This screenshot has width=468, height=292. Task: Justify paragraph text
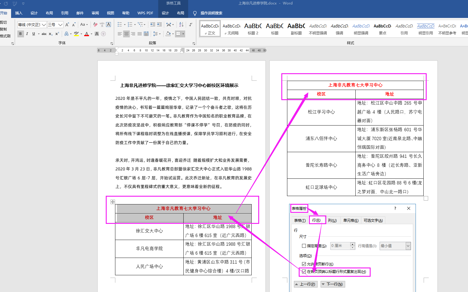point(140,34)
